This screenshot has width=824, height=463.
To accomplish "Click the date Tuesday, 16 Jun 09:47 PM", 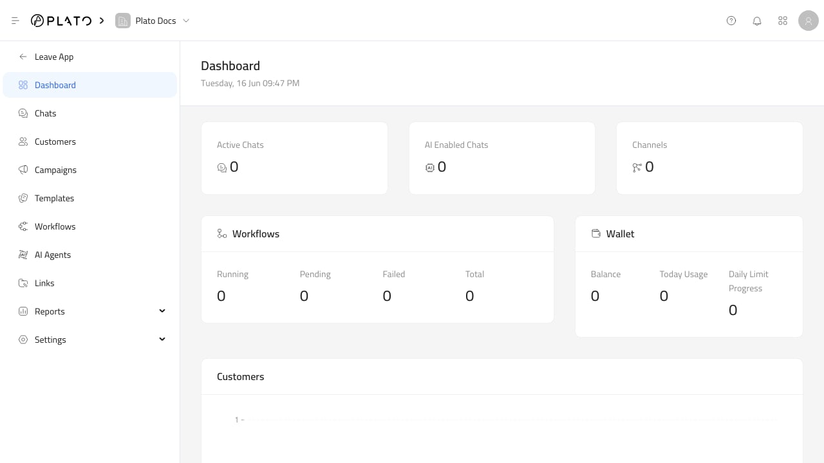I will tap(250, 83).
